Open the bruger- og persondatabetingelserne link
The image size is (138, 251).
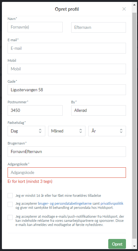pos(65,203)
